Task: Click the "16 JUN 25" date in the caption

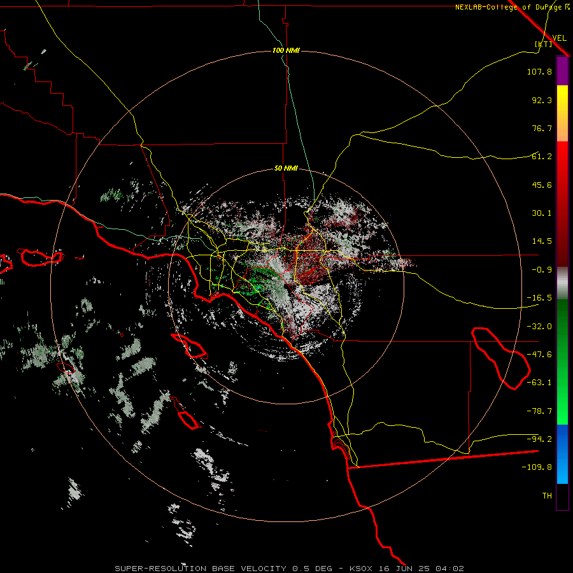Action: pyautogui.click(x=404, y=569)
